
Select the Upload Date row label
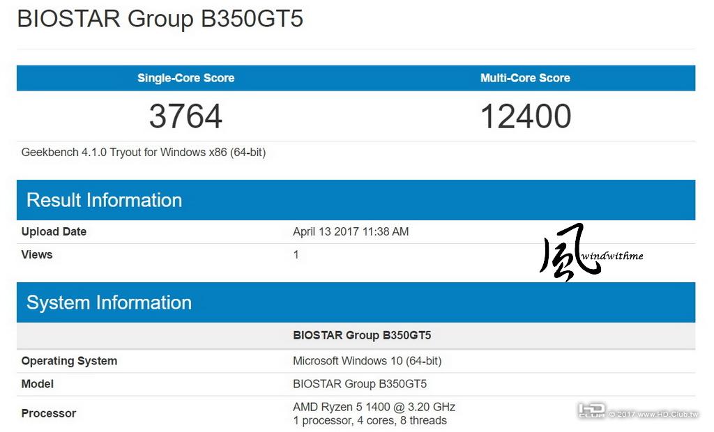[54, 232]
